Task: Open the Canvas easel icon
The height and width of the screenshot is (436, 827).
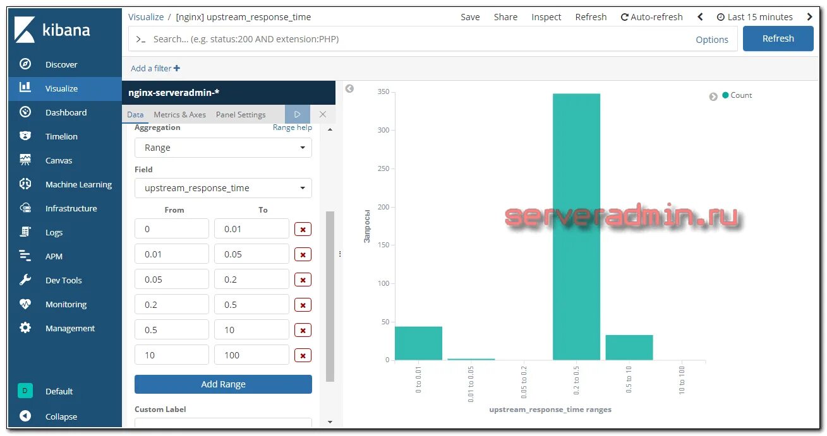Action: click(25, 160)
